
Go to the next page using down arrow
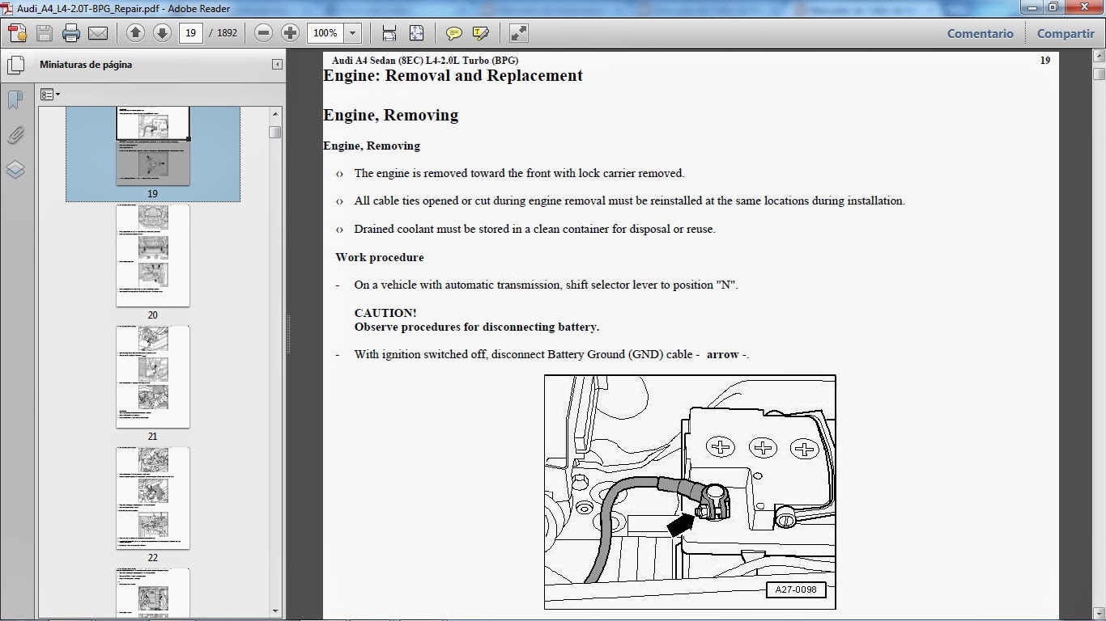coord(162,33)
